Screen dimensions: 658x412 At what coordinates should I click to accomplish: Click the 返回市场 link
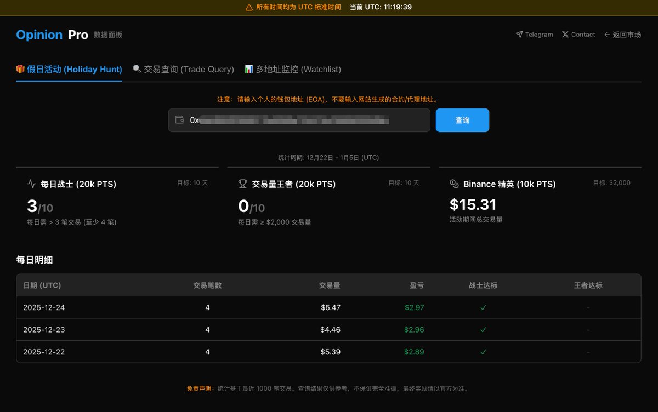click(x=622, y=35)
